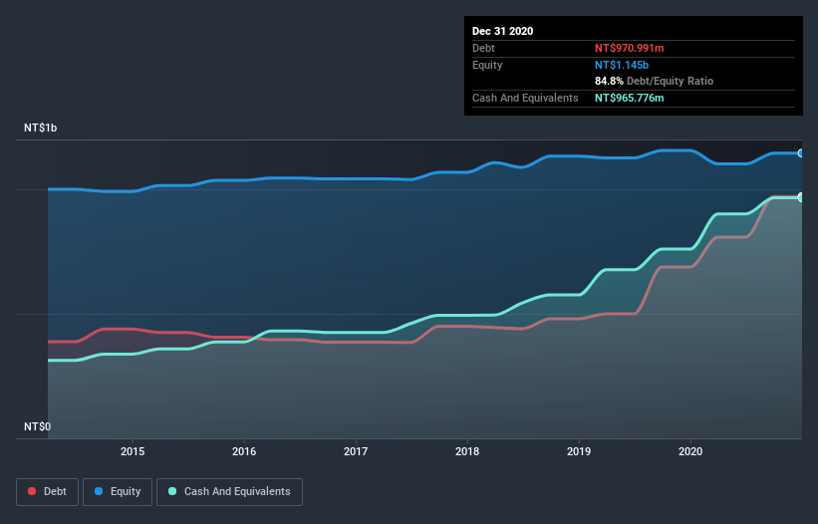
Task: Select the Cash endpoint marker on the chart
Action: click(801, 197)
